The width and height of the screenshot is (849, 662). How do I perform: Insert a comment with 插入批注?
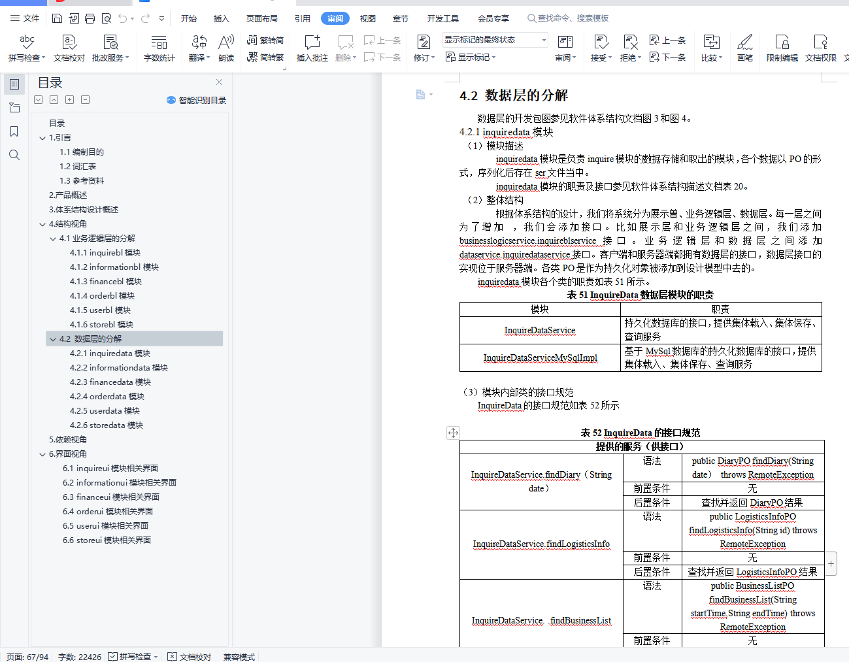[x=312, y=48]
